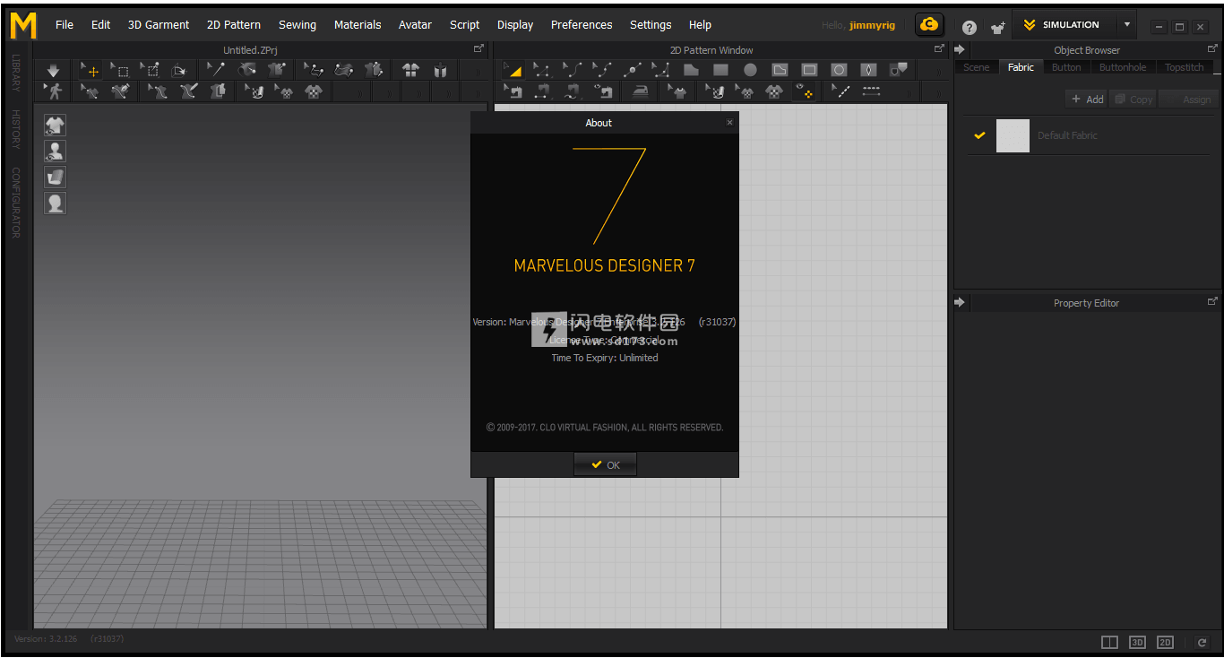The image size is (1224, 658).
Task: Select the Free Sewing tool in 2D toolbar
Action: [572, 91]
